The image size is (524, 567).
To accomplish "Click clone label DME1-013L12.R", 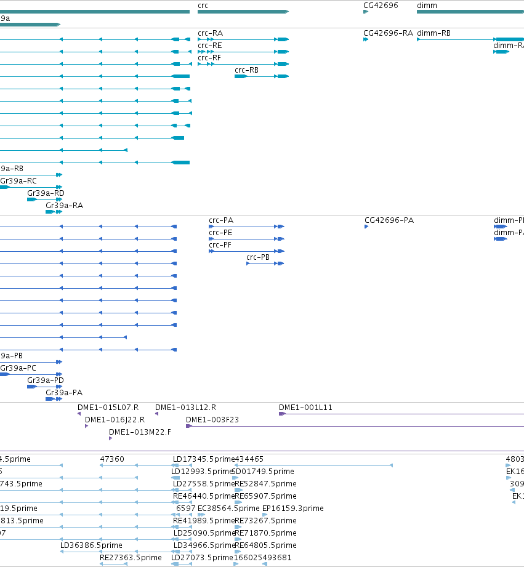I will 186,408.
